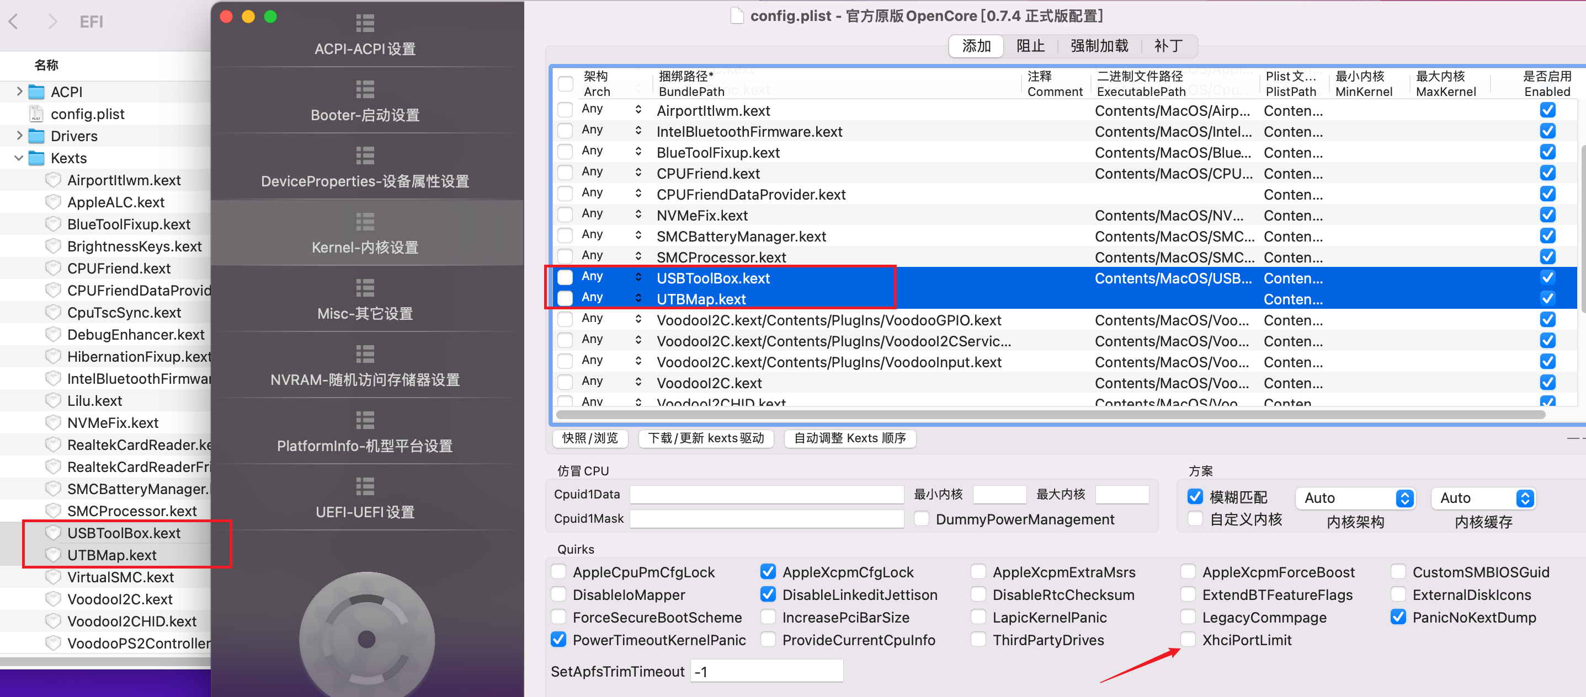
Task: Click the DebugEnhancer.kext icon in Finder
Action: coord(54,335)
